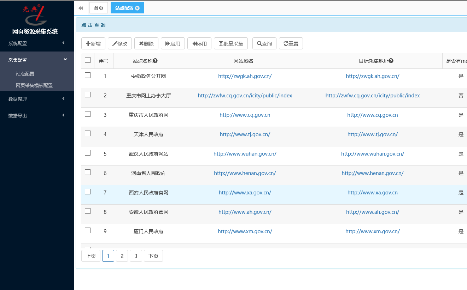The image size is (467, 290).
Task: Click the site name cell 厦门人民政府
Action: (x=148, y=231)
